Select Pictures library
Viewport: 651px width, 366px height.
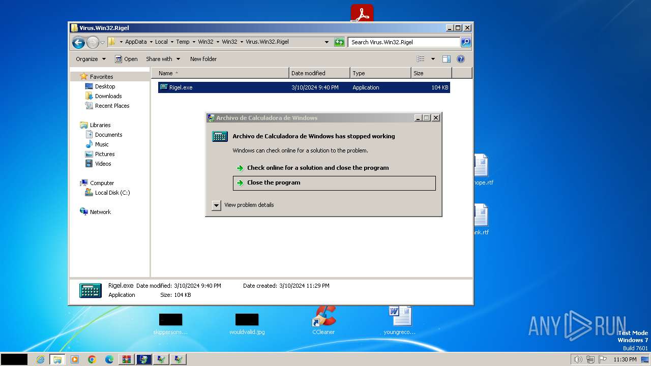(105, 154)
